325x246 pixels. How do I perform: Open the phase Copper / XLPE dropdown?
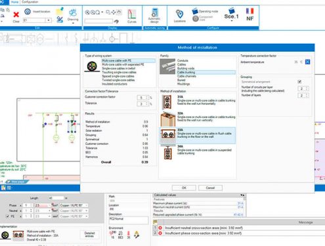click(74, 205)
